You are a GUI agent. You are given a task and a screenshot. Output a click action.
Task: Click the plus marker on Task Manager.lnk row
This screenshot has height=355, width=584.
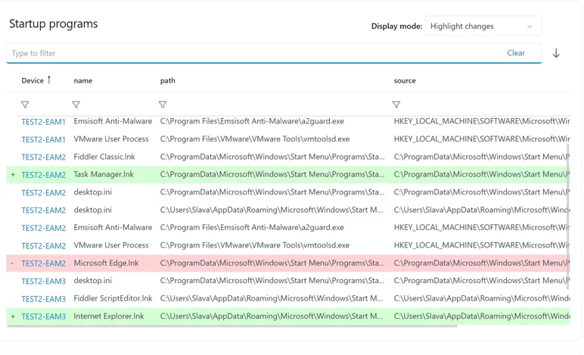13,175
